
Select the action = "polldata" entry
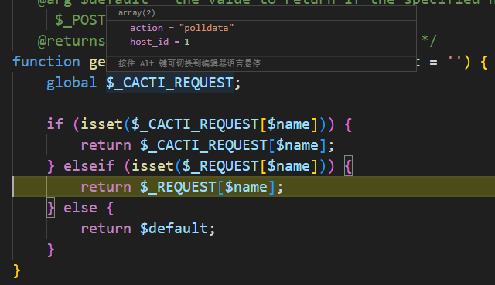(182, 28)
